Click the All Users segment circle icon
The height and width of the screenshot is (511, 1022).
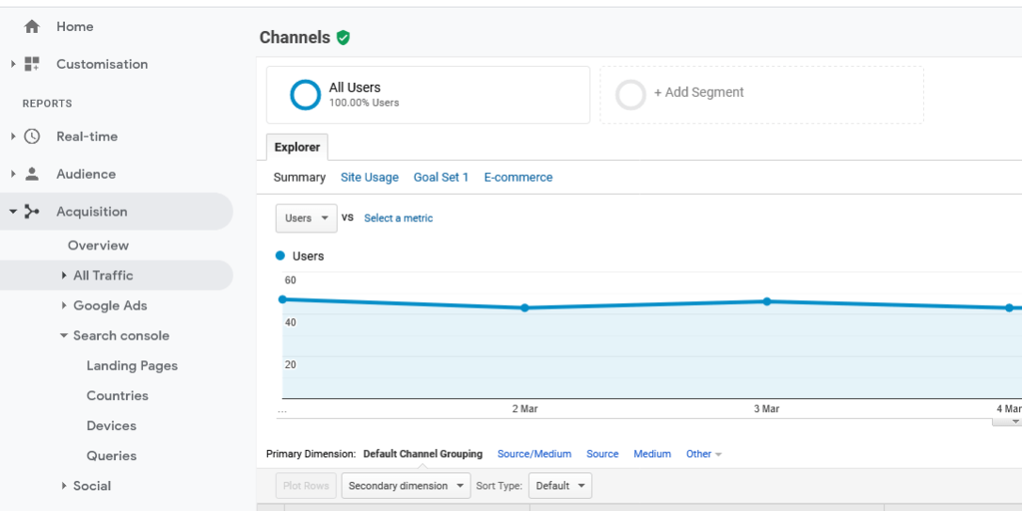(305, 95)
